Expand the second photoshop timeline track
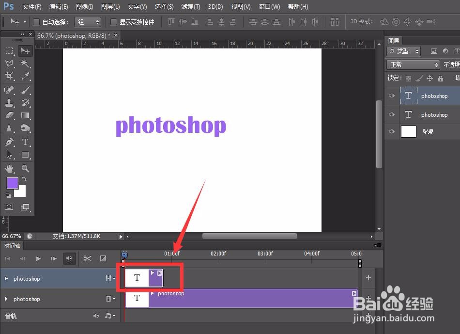This screenshot has height=334, width=460. coord(6,299)
